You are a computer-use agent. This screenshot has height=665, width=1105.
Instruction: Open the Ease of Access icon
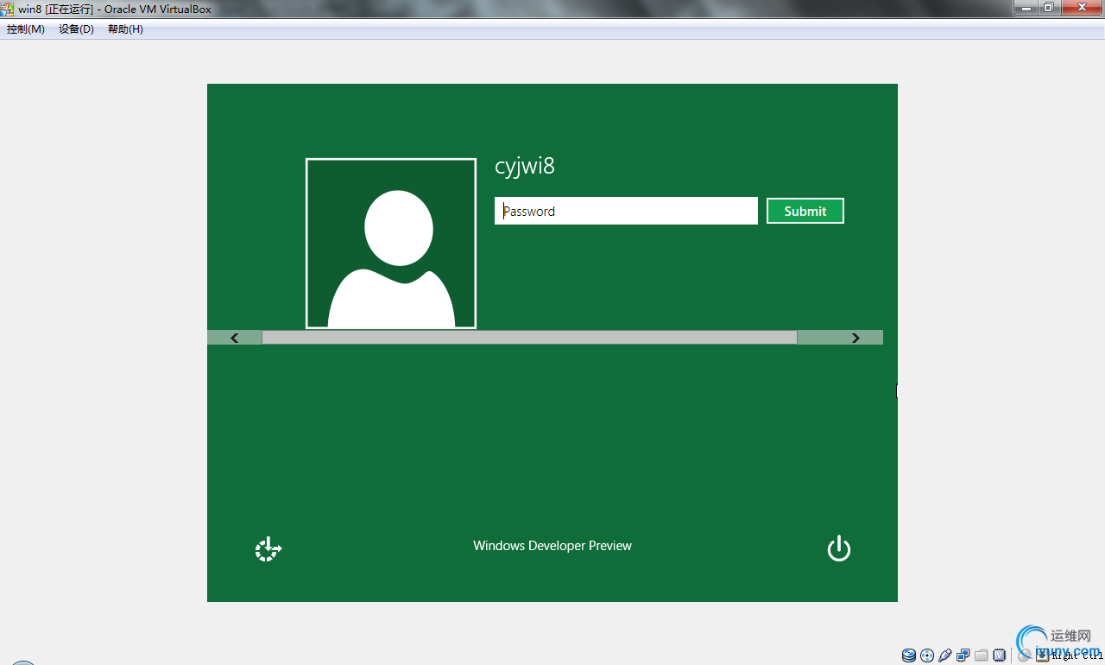pyautogui.click(x=268, y=549)
